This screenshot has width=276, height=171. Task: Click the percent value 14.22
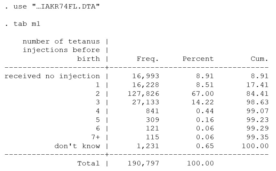(205, 102)
